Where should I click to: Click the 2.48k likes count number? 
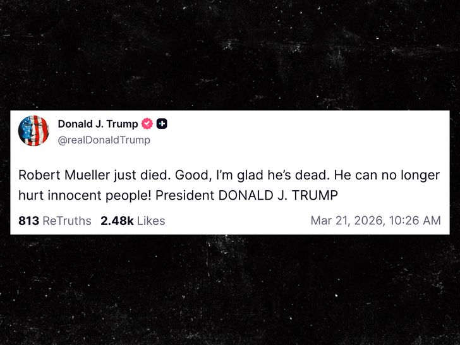pyautogui.click(x=117, y=221)
